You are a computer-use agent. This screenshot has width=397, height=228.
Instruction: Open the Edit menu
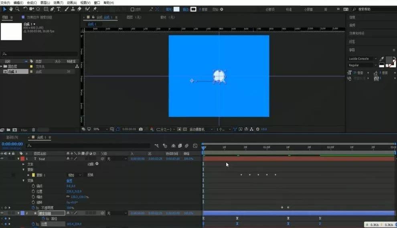tap(18, 3)
